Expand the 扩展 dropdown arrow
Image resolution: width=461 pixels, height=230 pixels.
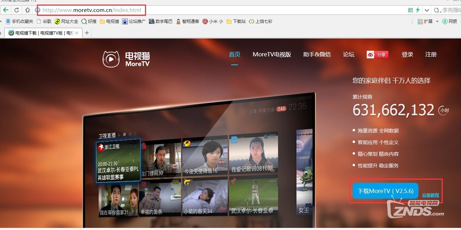tap(437, 21)
